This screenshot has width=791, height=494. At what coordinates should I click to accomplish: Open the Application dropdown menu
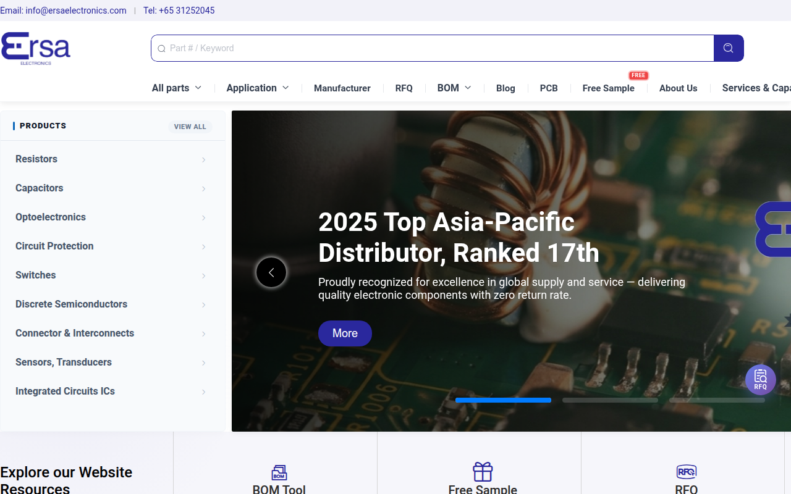(258, 88)
